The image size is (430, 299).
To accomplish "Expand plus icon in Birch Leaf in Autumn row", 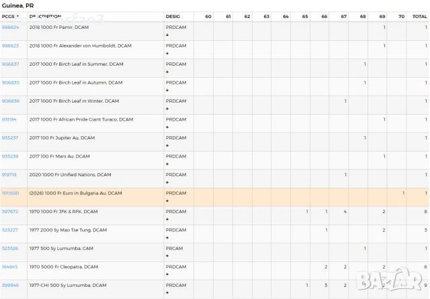I will pyautogui.click(x=167, y=91).
